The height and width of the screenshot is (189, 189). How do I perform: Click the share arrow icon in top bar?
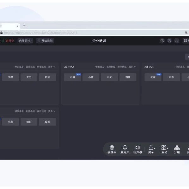tap(177, 41)
